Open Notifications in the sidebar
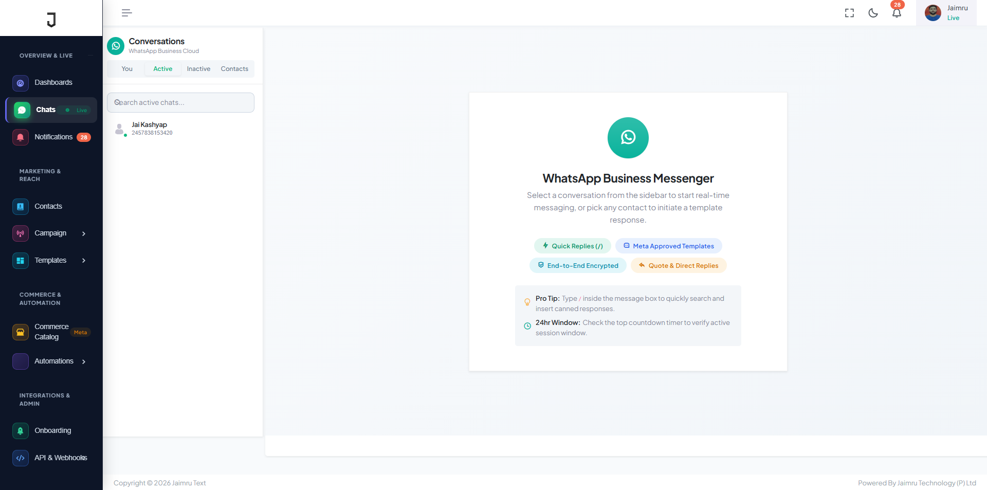Image resolution: width=987 pixels, height=490 pixels. tap(51, 137)
